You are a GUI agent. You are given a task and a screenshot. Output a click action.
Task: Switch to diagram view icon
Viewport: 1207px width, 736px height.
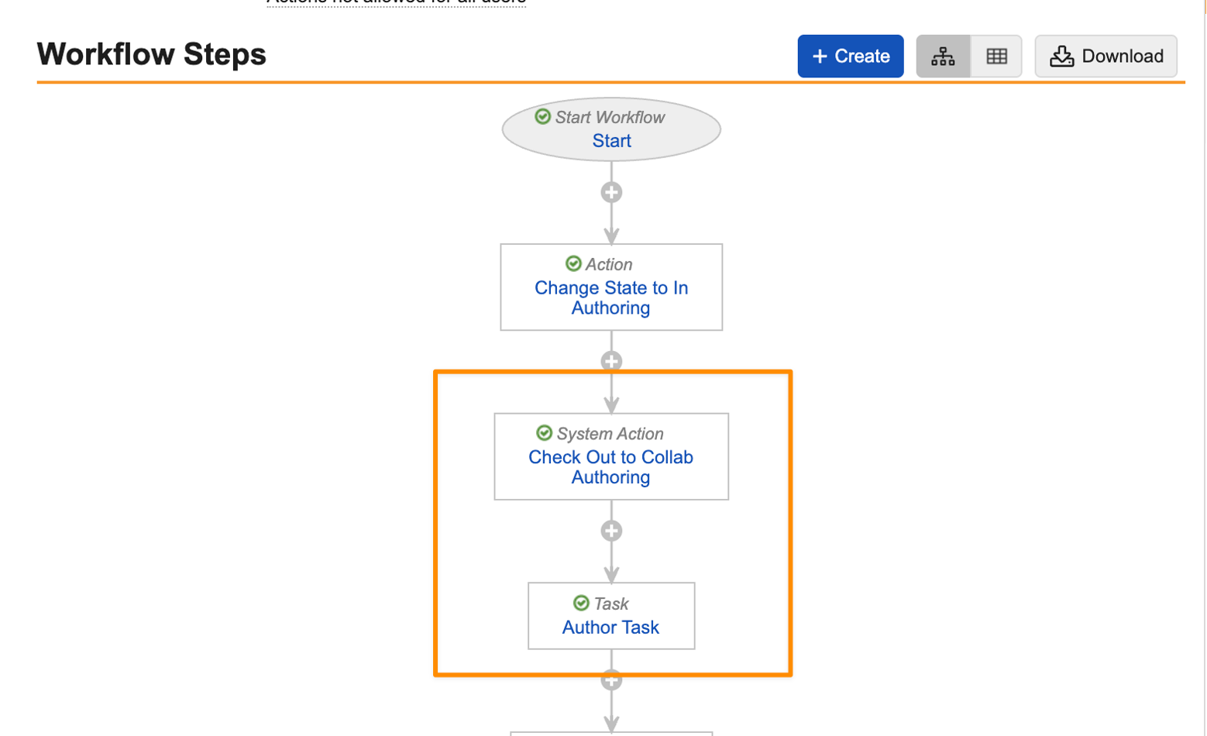tap(943, 57)
